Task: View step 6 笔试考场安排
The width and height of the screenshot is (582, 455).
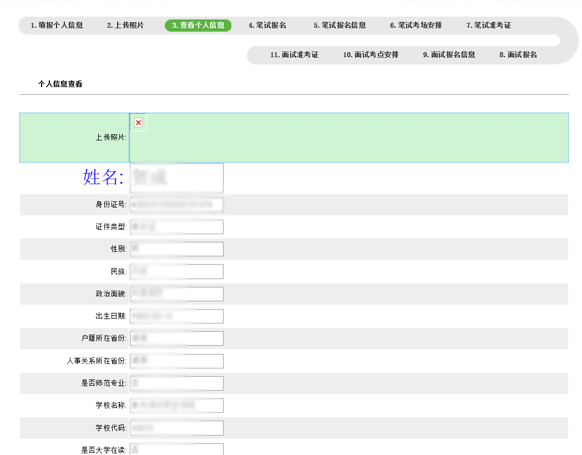Action: tap(416, 26)
